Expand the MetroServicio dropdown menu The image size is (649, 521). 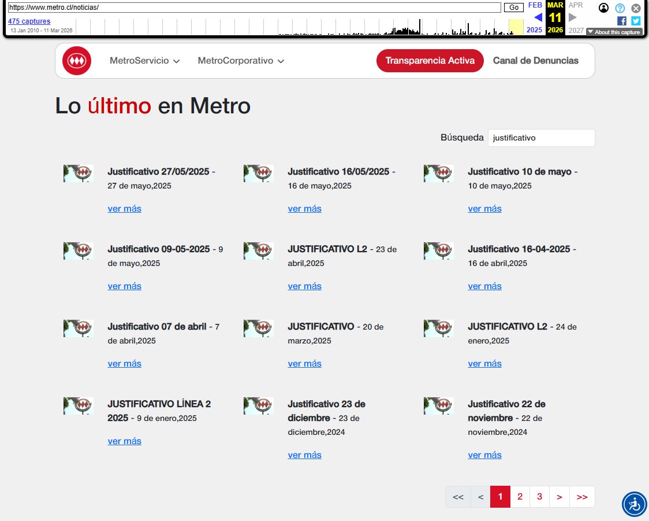(144, 61)
